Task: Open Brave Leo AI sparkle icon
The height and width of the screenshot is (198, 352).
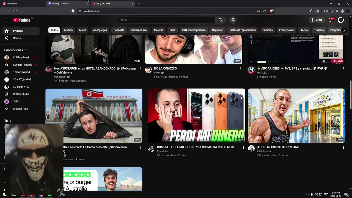Action: 337,11
